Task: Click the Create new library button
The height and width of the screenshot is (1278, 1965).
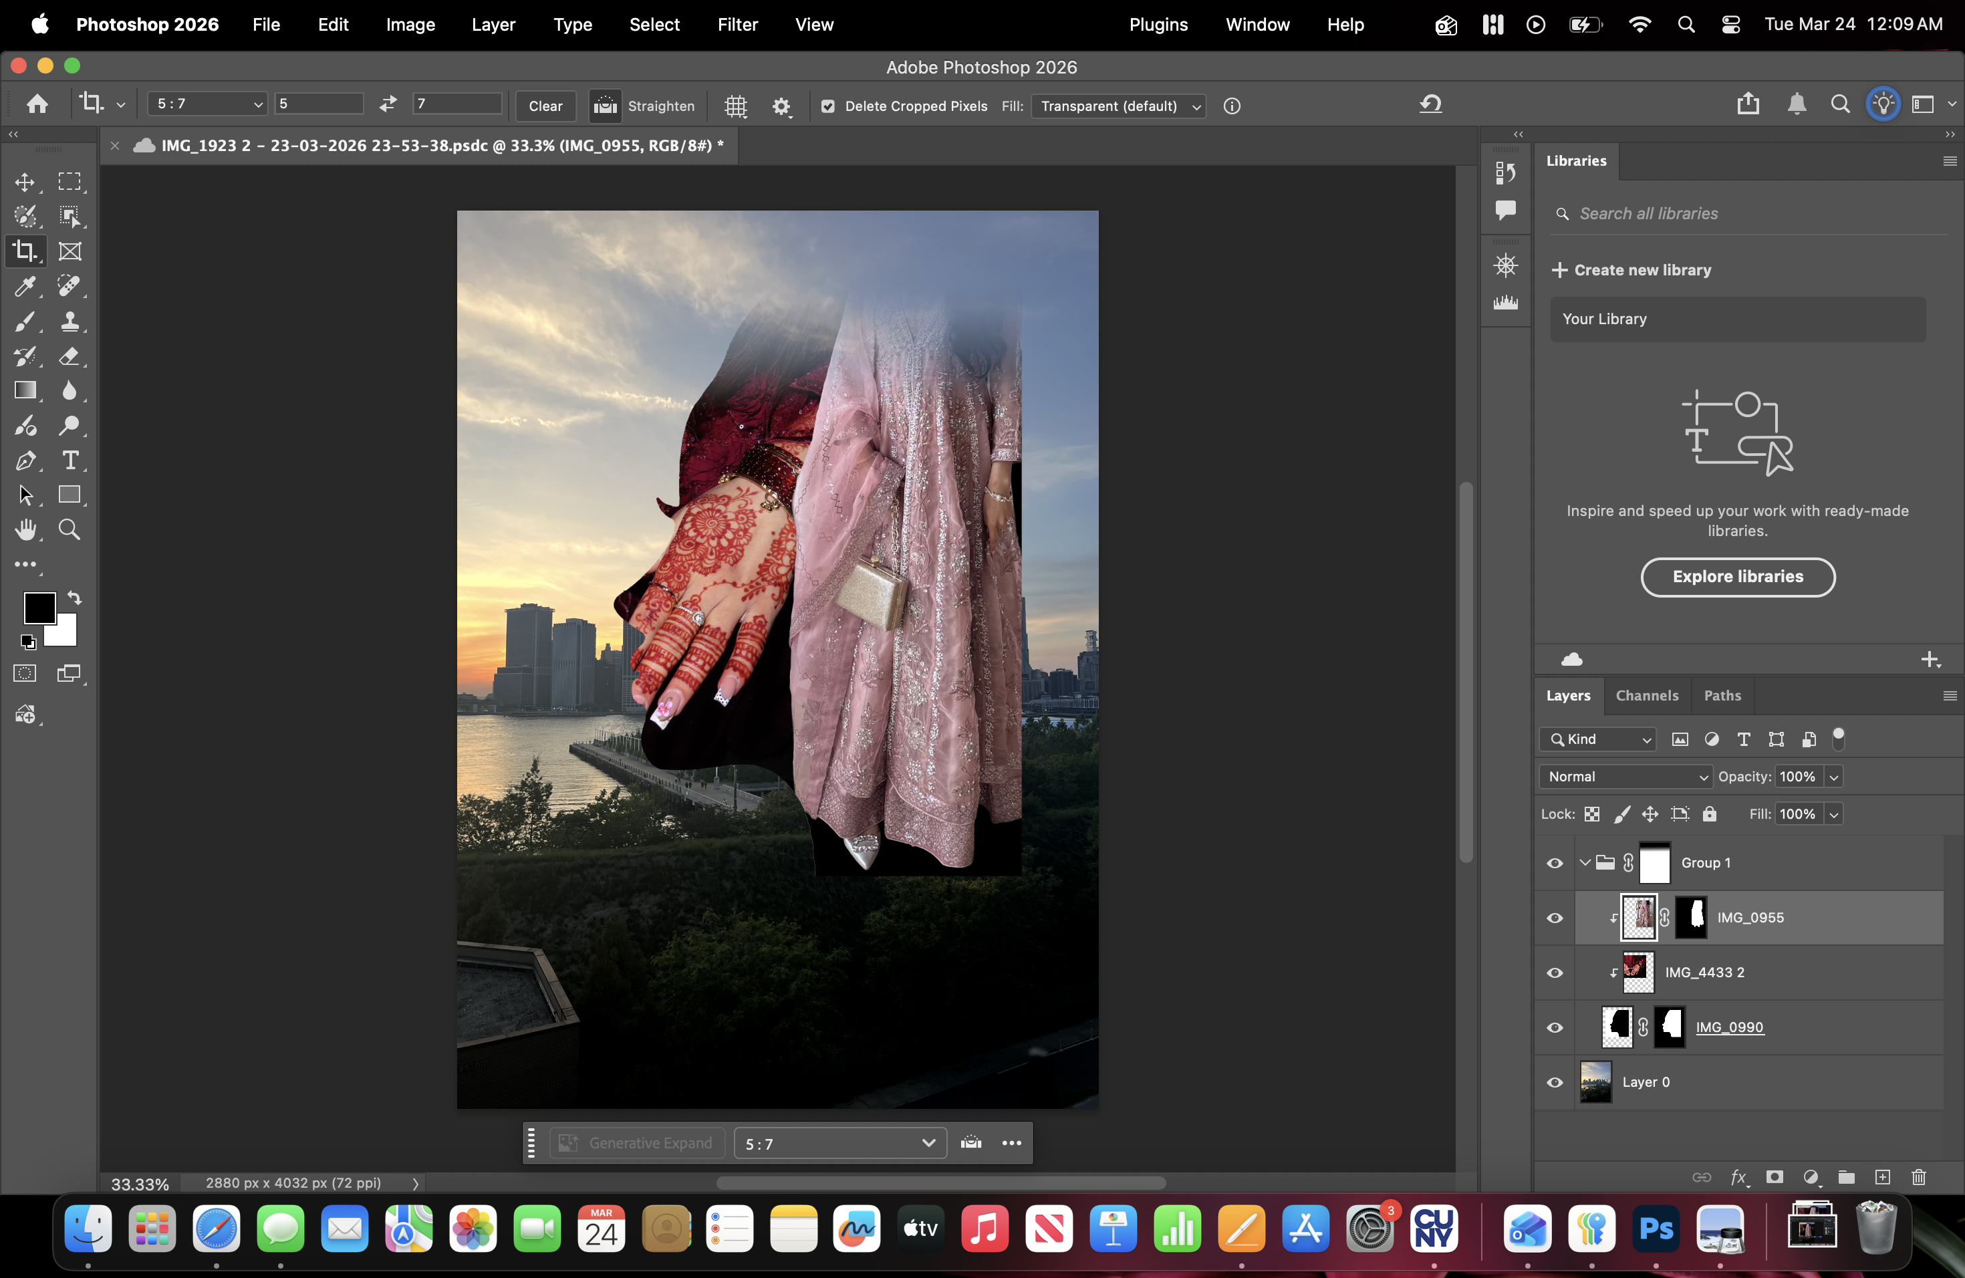Action: 1632,269
